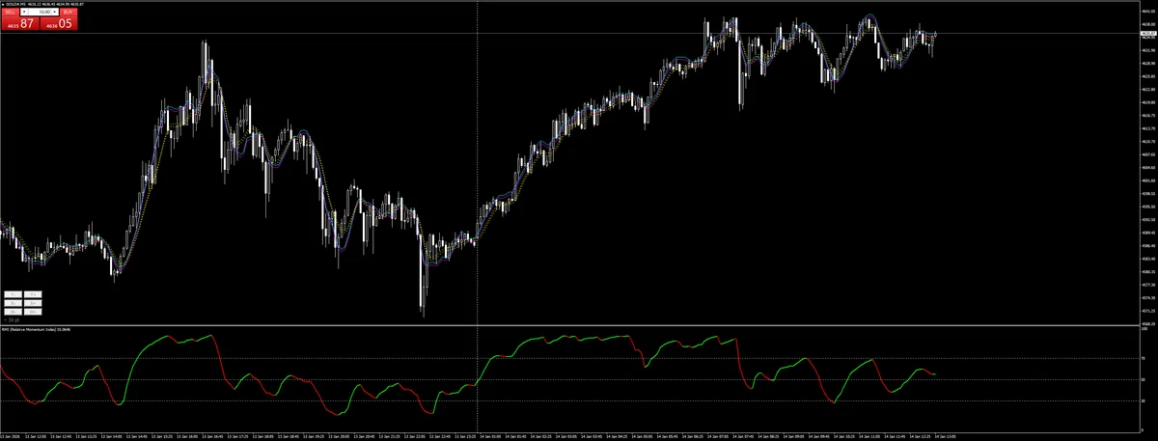Click the '14 Jan 13:05' time axis label

tap(944, 435)
